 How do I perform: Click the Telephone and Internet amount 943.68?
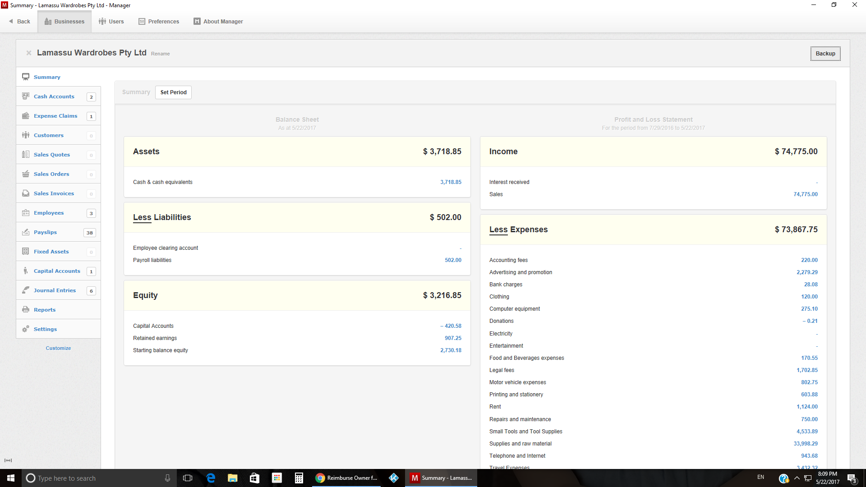809,456
